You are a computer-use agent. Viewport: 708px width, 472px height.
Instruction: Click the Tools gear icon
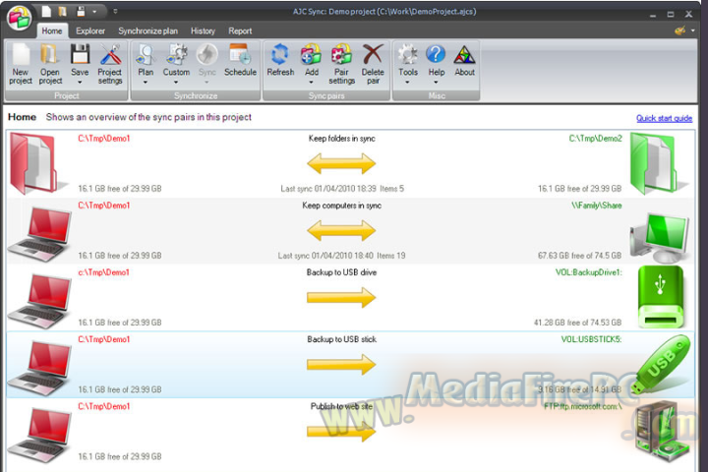(x=408, y=55)
